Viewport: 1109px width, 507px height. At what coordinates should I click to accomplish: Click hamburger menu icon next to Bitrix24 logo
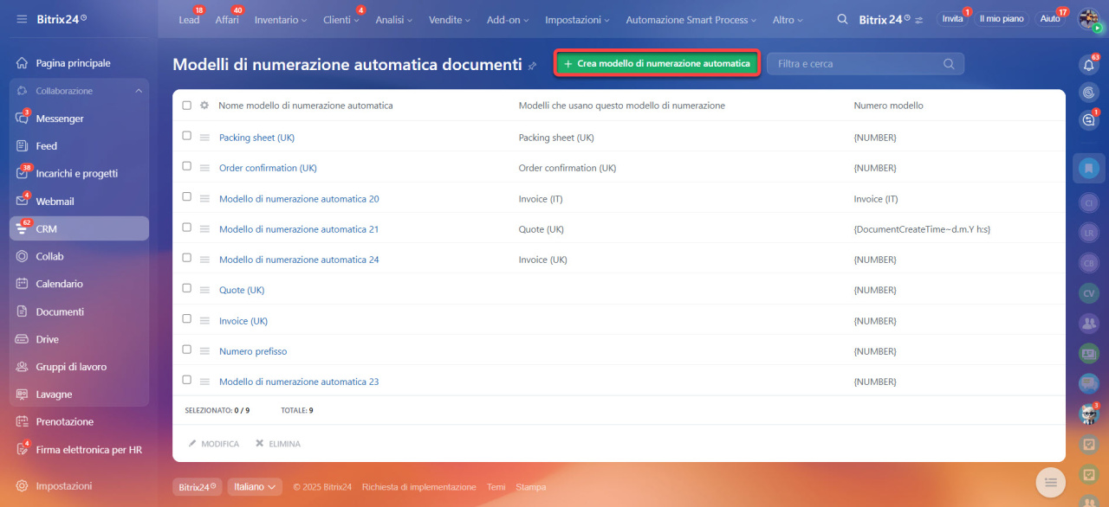coord(22,19)
